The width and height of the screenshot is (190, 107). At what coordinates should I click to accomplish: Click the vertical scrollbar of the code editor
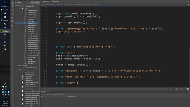point(189,67)
